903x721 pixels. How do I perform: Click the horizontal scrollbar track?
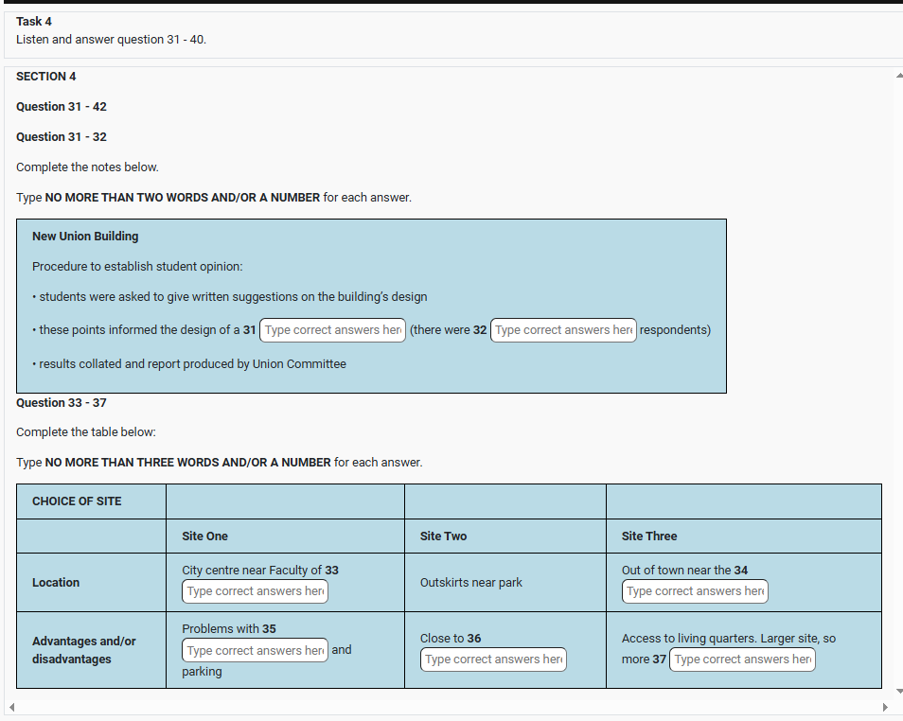coord(445,707)
